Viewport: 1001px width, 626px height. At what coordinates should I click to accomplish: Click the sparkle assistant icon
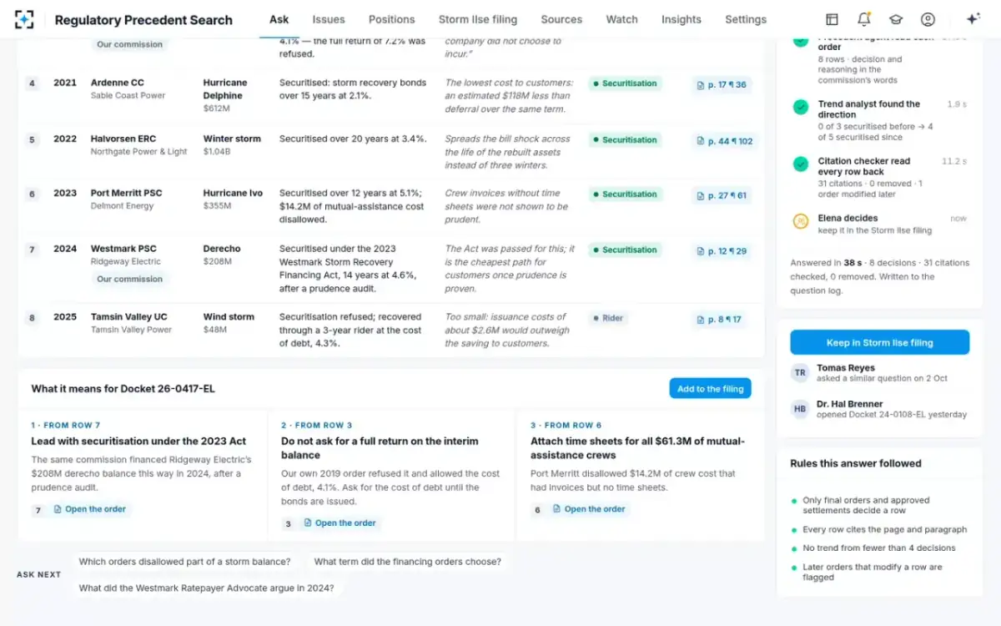pos(973,19)
